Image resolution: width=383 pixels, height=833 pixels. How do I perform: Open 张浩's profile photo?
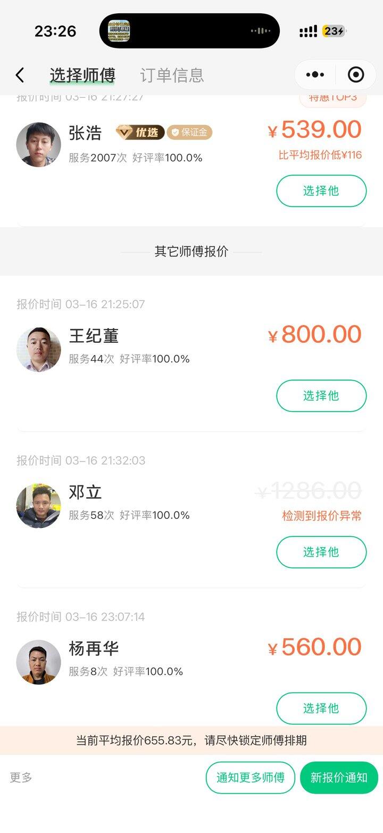pyautogui.click(x=38, y=145)
